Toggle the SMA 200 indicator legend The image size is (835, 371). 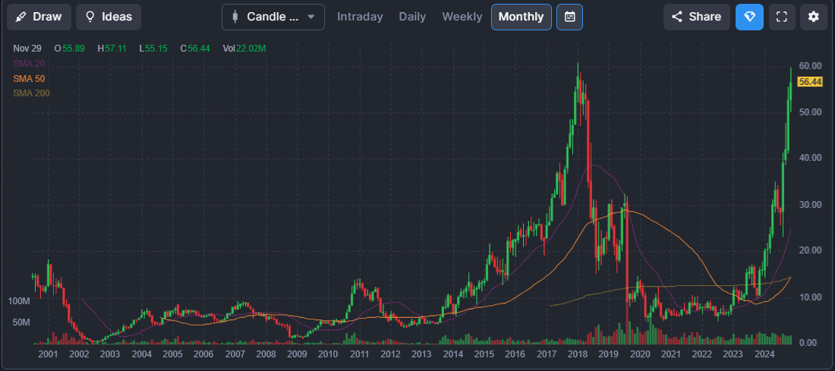31,93
